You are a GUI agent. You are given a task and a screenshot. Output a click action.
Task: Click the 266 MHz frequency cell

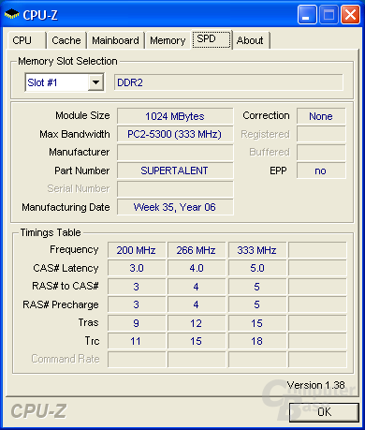click(x=197, y=250)
